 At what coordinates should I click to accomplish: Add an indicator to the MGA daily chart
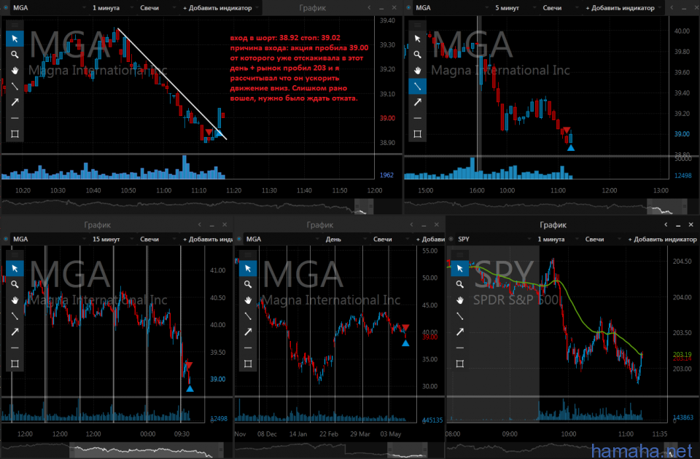(x=430, y=239)
